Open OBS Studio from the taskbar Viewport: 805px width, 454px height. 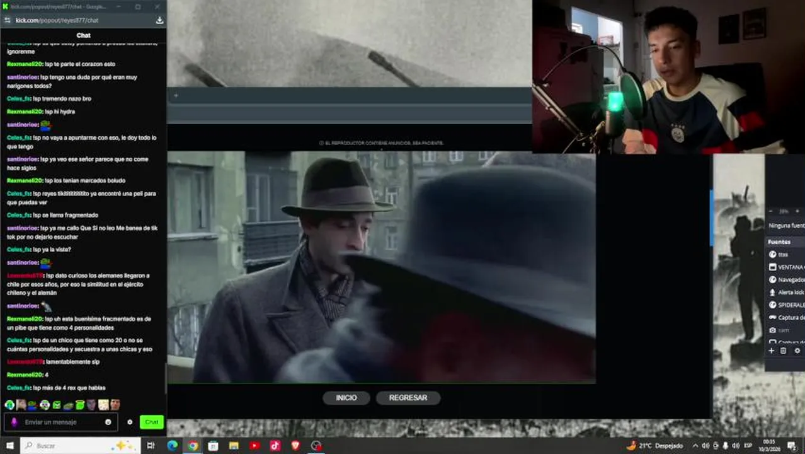click(x=316, y=445)
